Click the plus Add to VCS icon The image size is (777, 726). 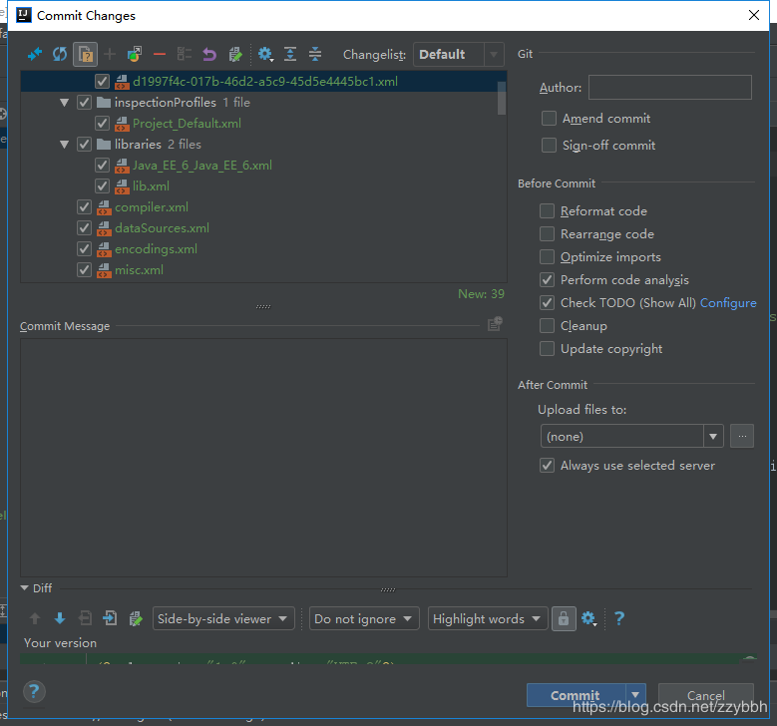coord(110,54)
